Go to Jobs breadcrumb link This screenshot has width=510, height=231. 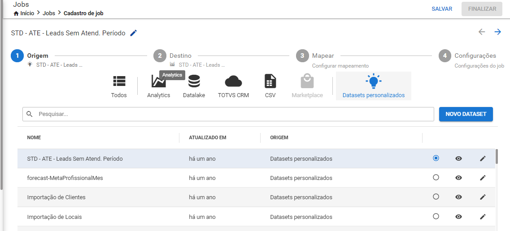[x=49, y=13]
